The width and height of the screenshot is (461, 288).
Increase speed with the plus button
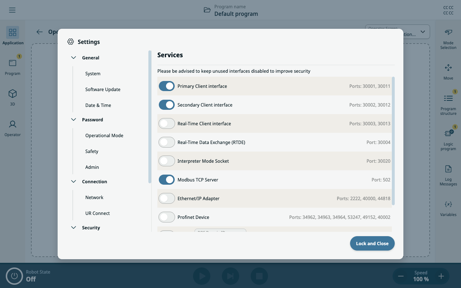point(441,276)
